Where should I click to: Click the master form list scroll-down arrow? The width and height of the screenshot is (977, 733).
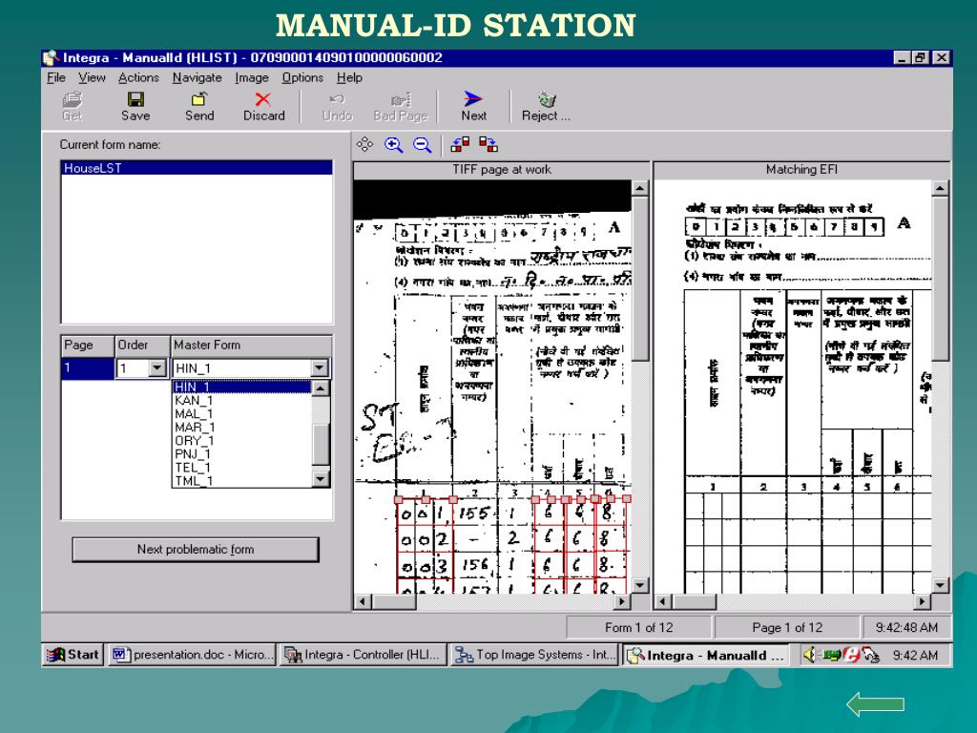point(321,479)
